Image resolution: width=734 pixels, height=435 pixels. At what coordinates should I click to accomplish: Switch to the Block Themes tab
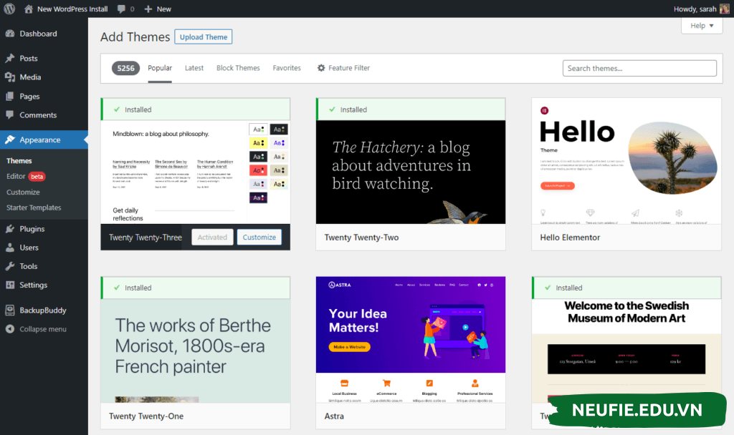(238, 68)
